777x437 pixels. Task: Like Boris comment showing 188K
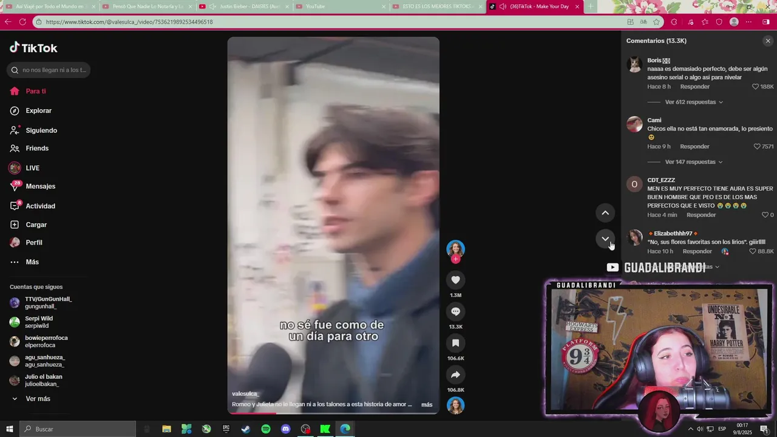(756, 87)
